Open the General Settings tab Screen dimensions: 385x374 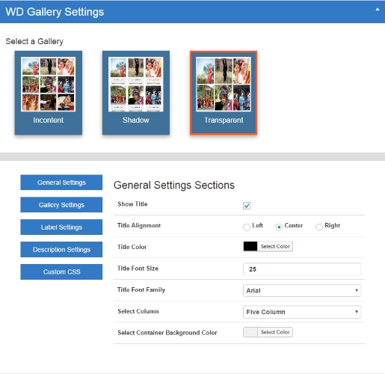pyautogui.click(x=61, y=183)
